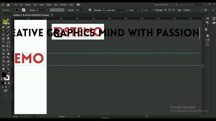The height and width of the screenshot is (121, 216).
Task: Open the Object menu
Action: pos(28,5)
